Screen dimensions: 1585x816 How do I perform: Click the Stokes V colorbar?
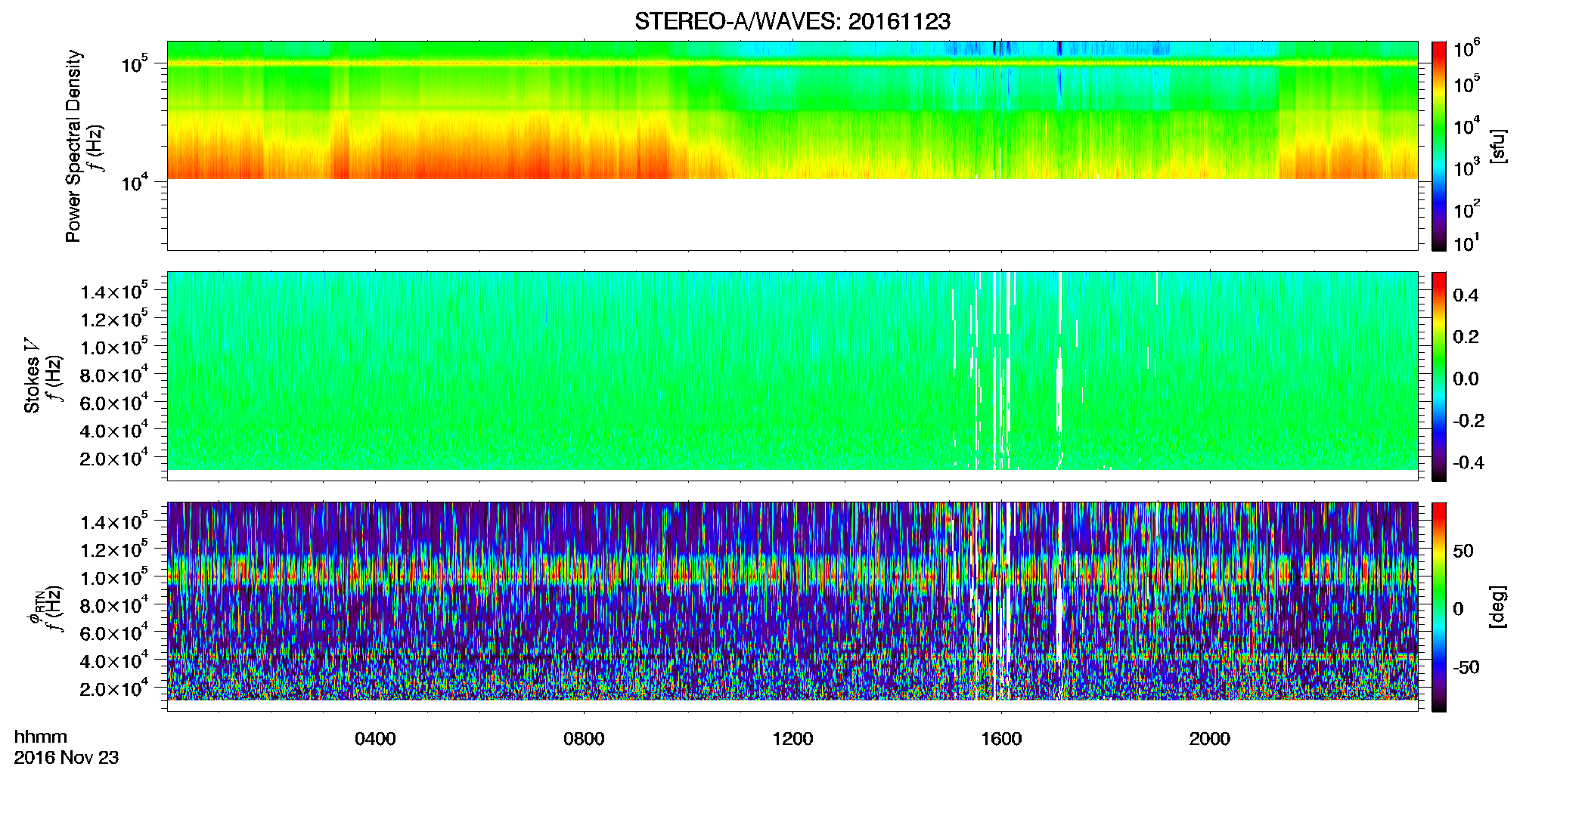pyautogui.click(x=1439, y=376)
